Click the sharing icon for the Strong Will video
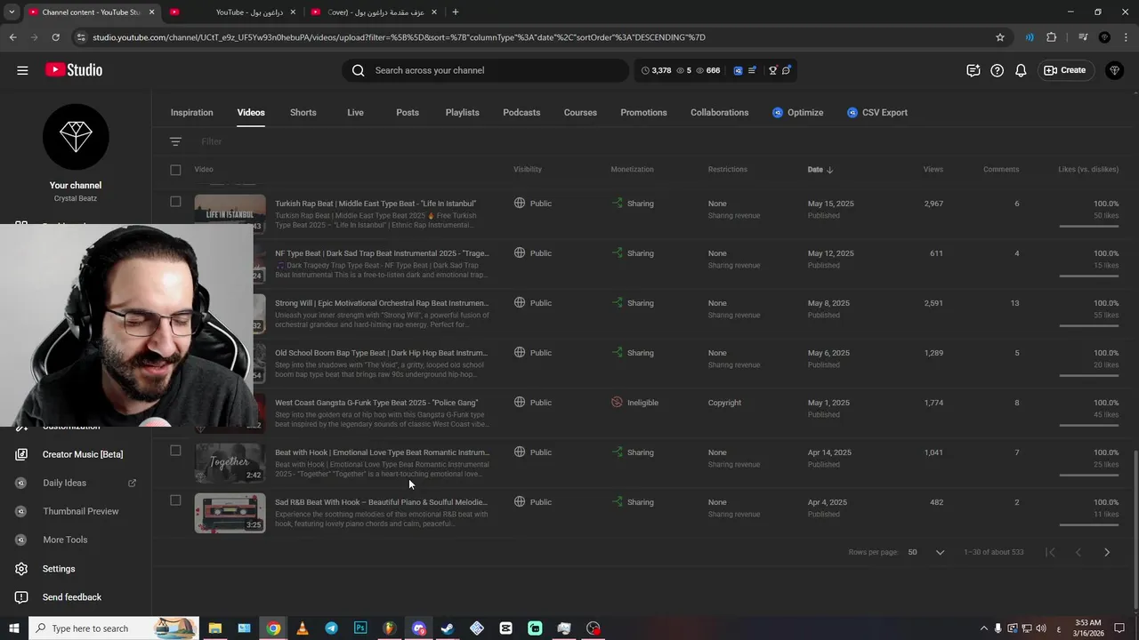 click(x=617, y=303)
